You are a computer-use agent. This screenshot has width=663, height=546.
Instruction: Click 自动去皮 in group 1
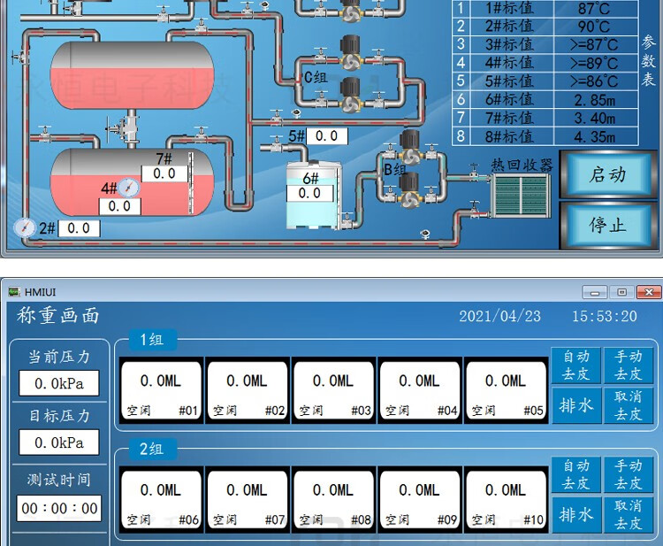576,365
